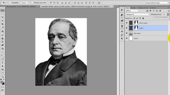This screenshot has height=95, width=170.
Task: Open the Перекрытие blend mode dropdown
Action: [138, 15]
